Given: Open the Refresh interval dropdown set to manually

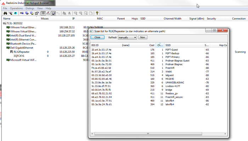Looking at the screenshot, I should 127,37.
